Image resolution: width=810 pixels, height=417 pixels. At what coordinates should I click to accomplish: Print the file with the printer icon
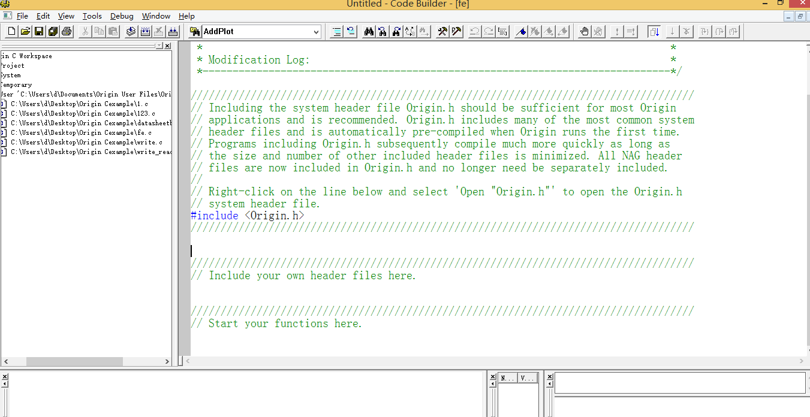(x=67, y=31)
